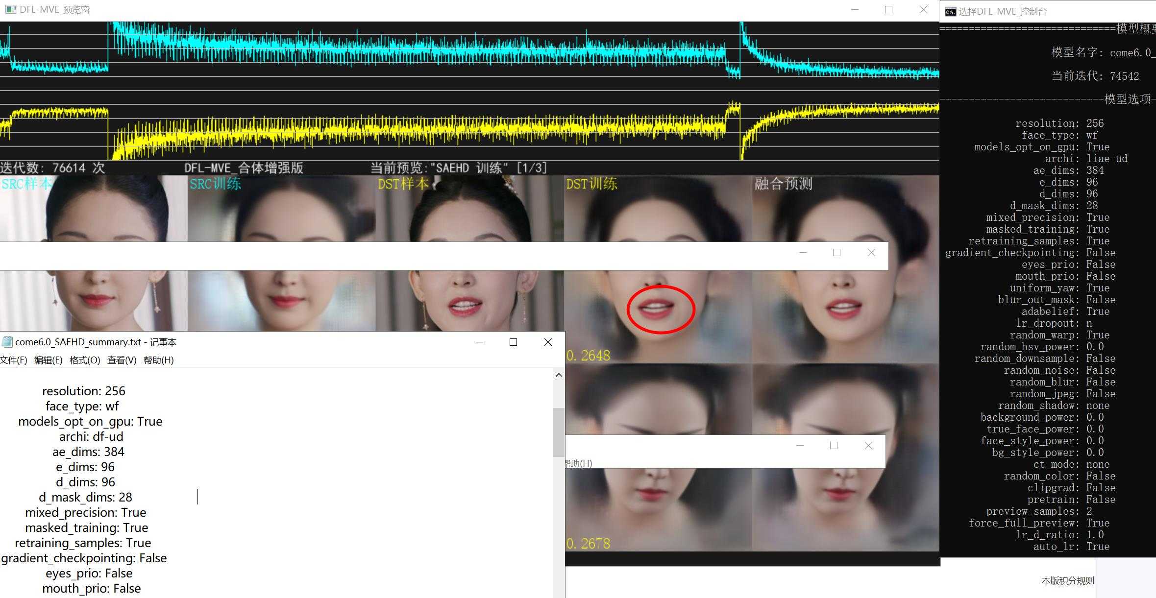
Task: Click the 0.2648 loss value label
Action: click(588, 356)
